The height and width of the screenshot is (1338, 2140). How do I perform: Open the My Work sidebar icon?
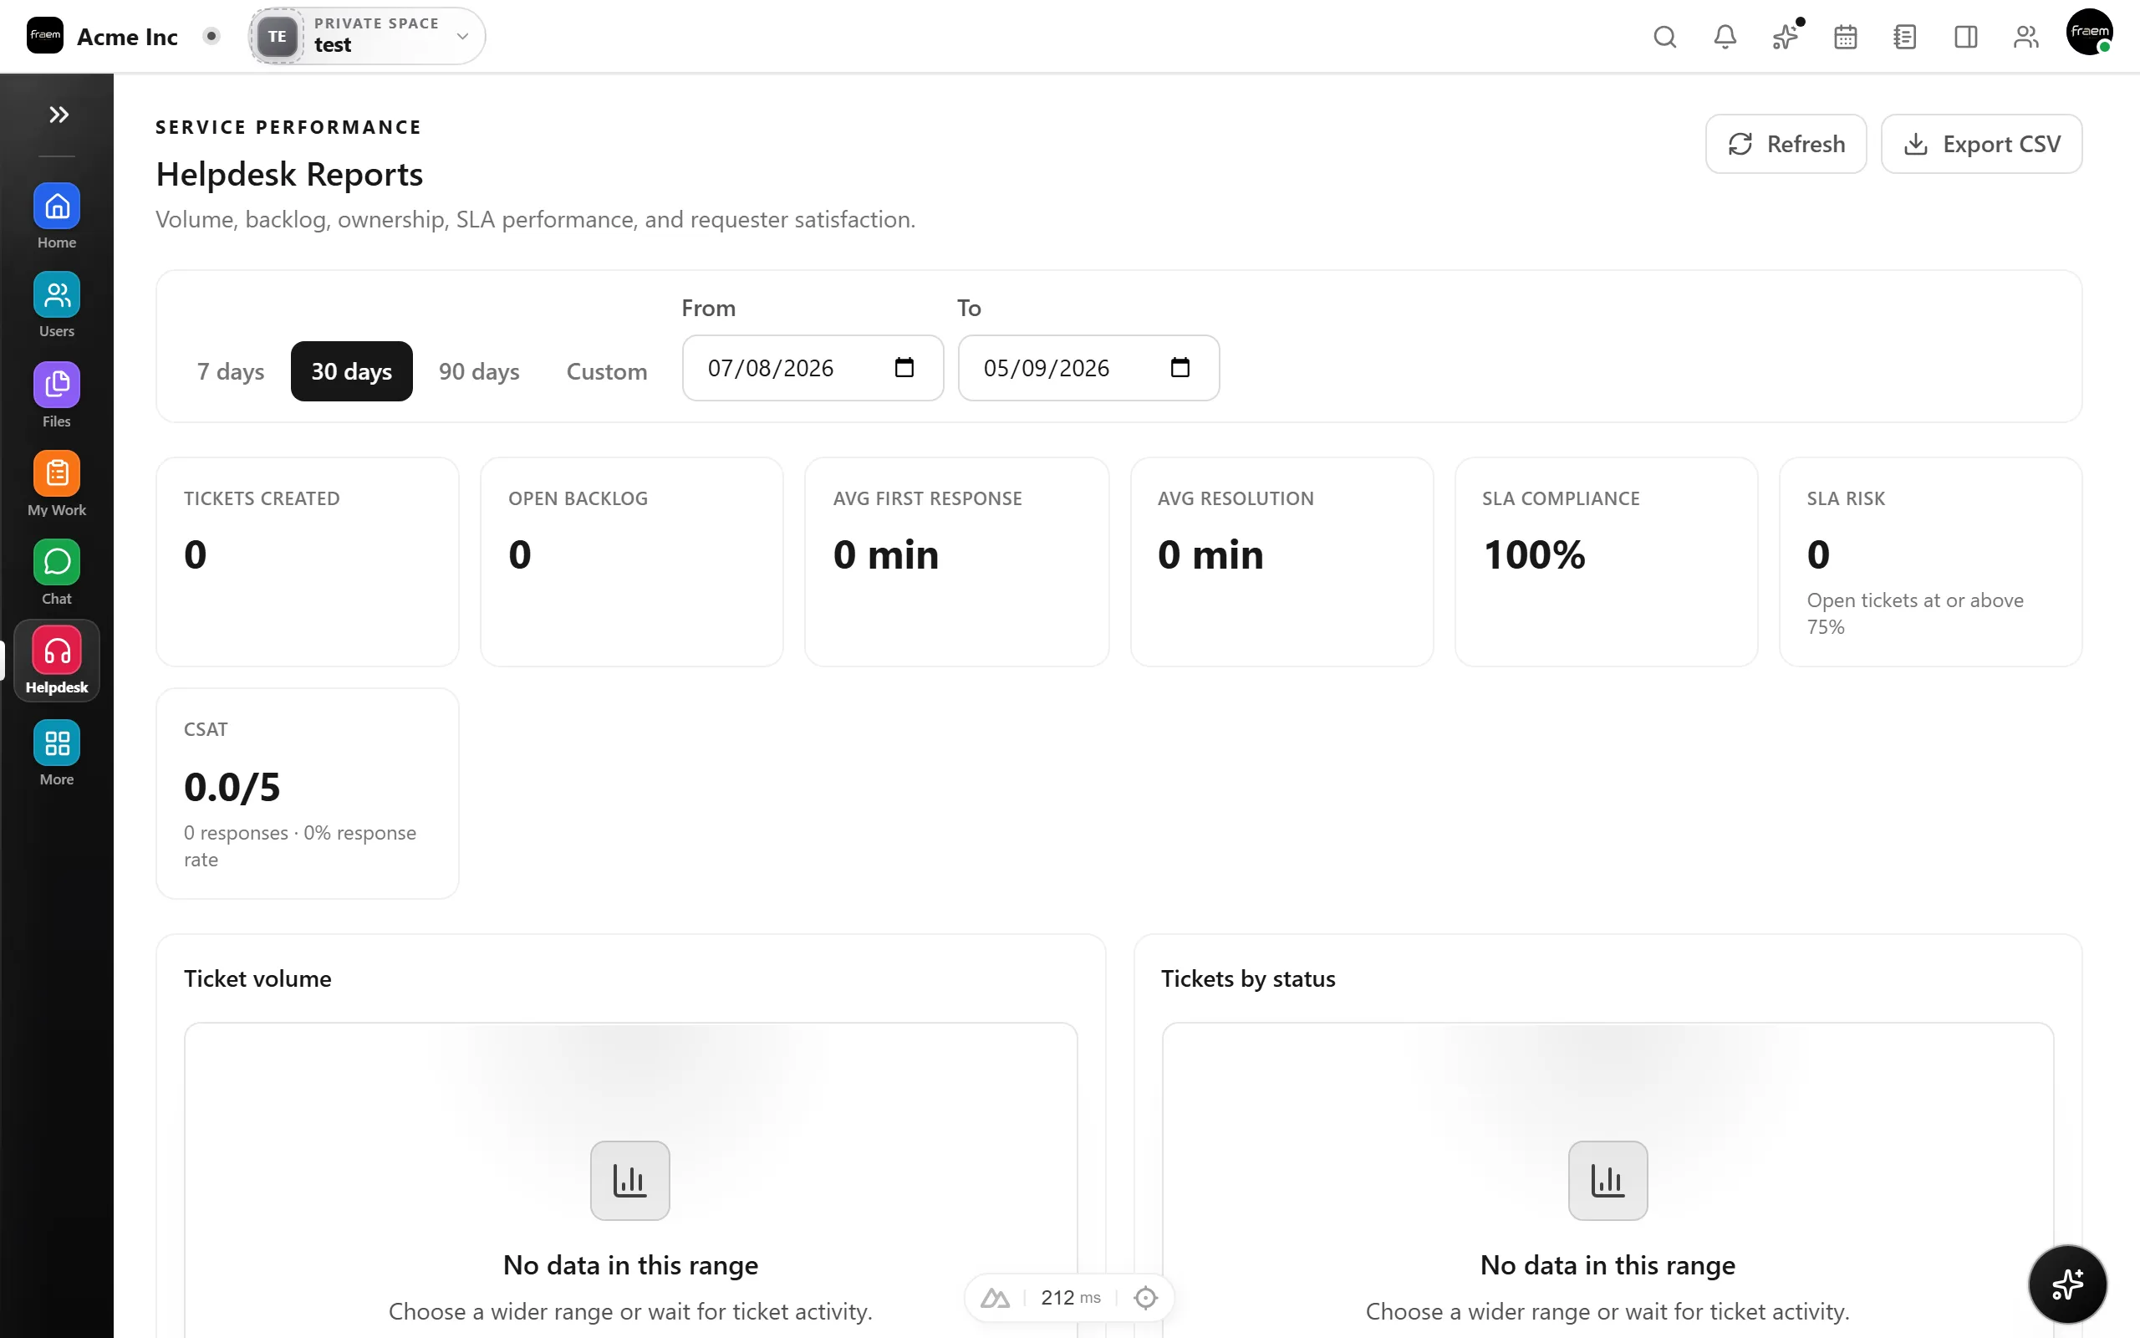[x=57, y=473]
